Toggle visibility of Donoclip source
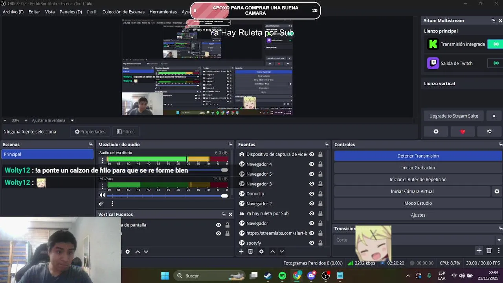The image size is (503, 283). click(x=312, y=194)
